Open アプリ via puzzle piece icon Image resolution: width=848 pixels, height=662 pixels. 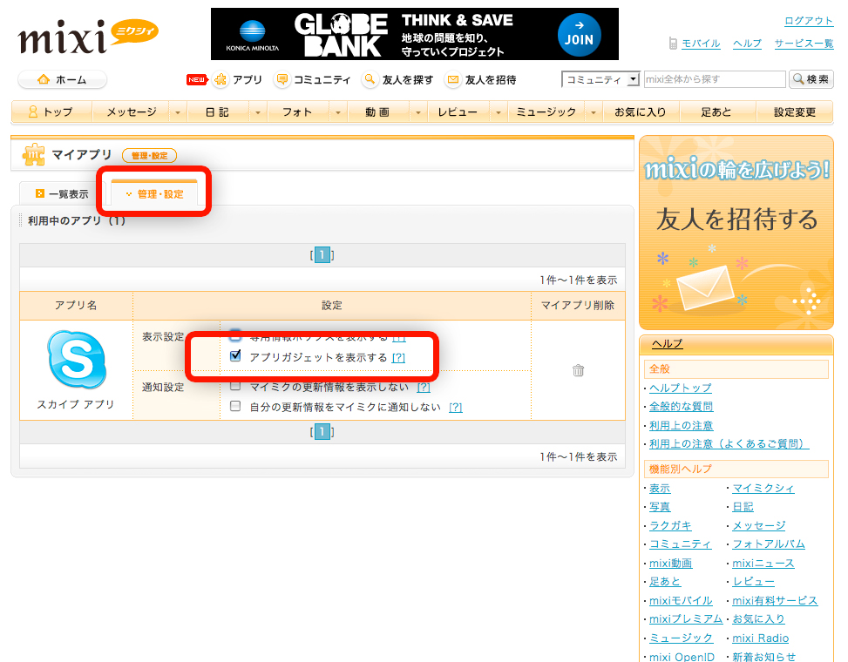coord(220,80)
